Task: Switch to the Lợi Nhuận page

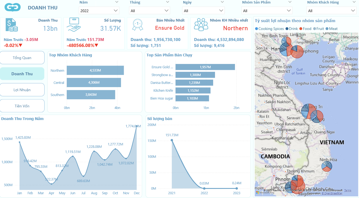Action: pos(22,90)
